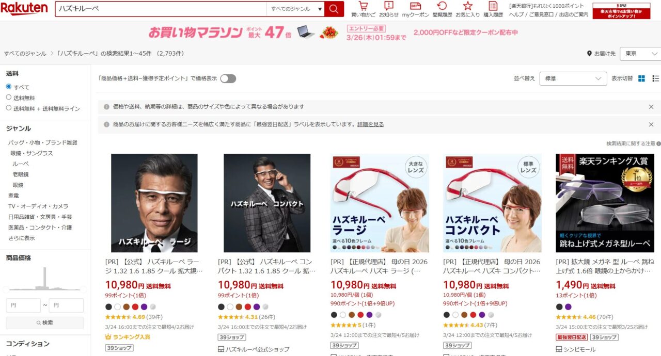661x356 pixels.
Task: Open the すべてのジャンル search genre dropdown
Action: click(296, 9)
